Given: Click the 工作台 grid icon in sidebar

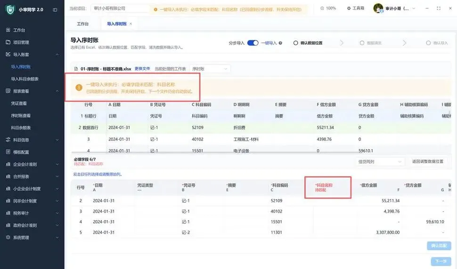Looking at the screenshot, I should [x=8, y=30].
